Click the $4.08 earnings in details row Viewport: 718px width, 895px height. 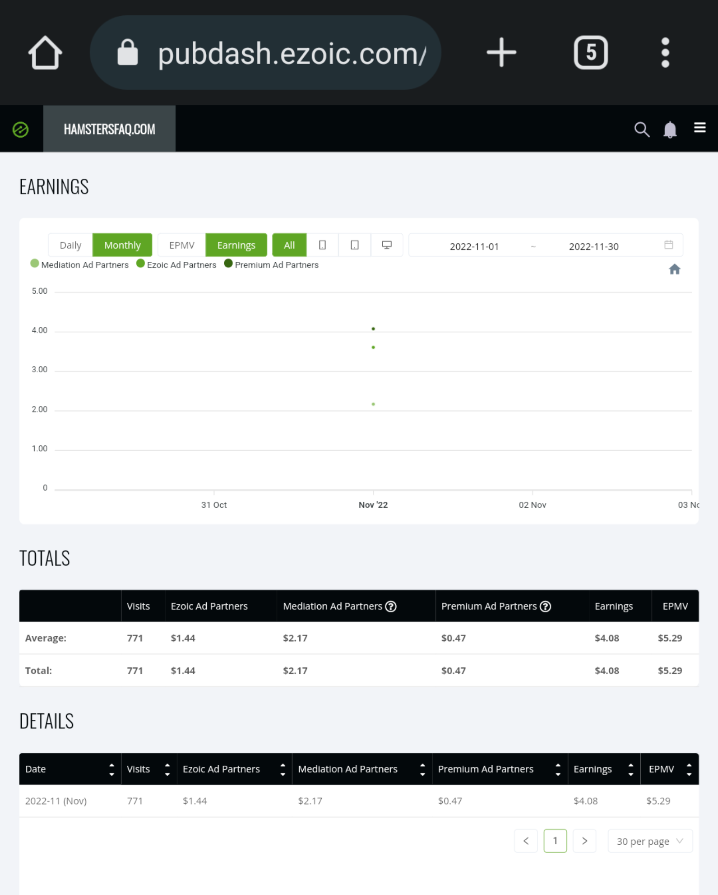pos(586,801)
